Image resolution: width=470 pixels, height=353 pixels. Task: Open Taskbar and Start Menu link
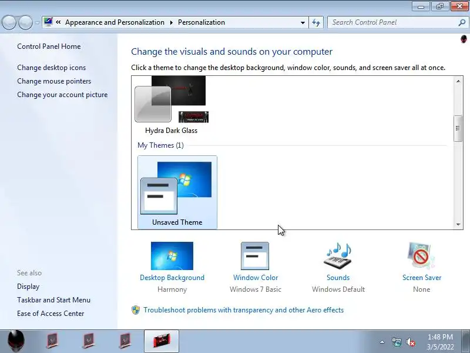pyautogui.click(x=53, y=300)
